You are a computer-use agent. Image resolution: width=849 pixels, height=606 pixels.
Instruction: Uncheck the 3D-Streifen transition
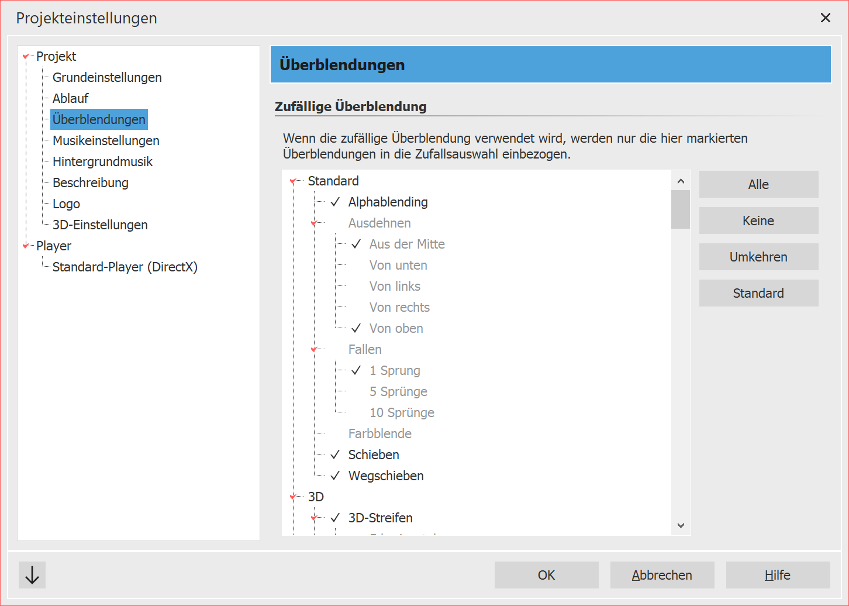(x=335, y=518)
